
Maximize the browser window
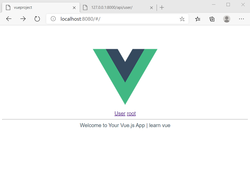228,5
